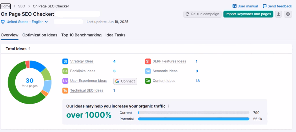296x132 pixels.
Task: Click Import keywords and pages button
Action: coord(248,14)
